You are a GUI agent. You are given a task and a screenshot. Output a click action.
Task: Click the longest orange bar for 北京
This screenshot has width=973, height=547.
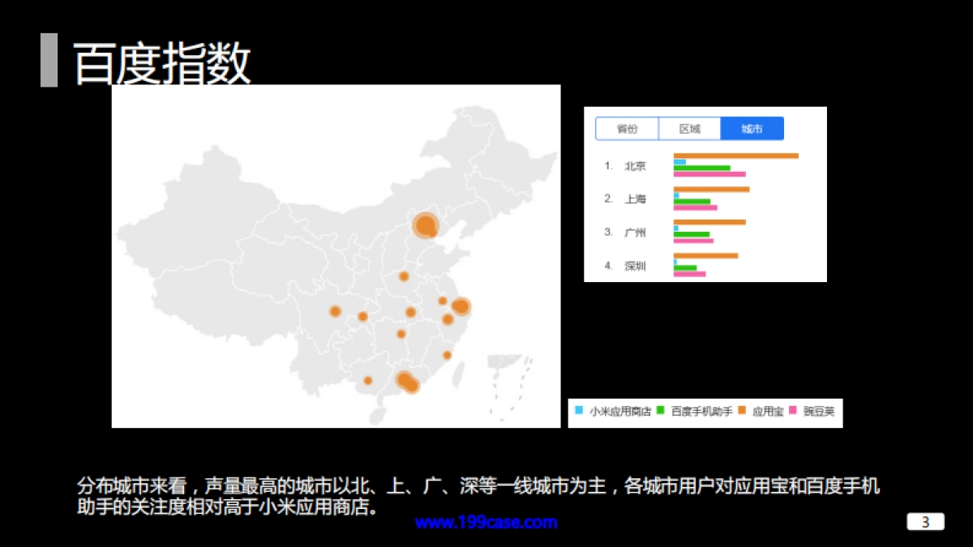point(735,156)
